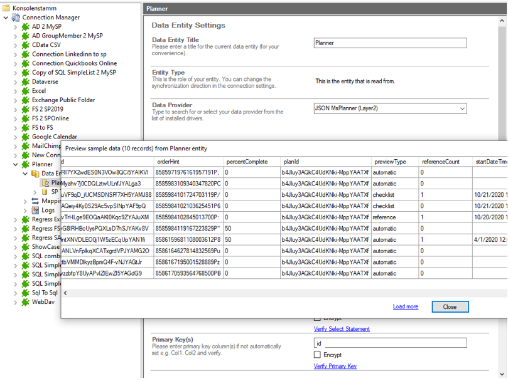Click the Logs icon under Planner
508x381 pixels.
pos(35,211)
